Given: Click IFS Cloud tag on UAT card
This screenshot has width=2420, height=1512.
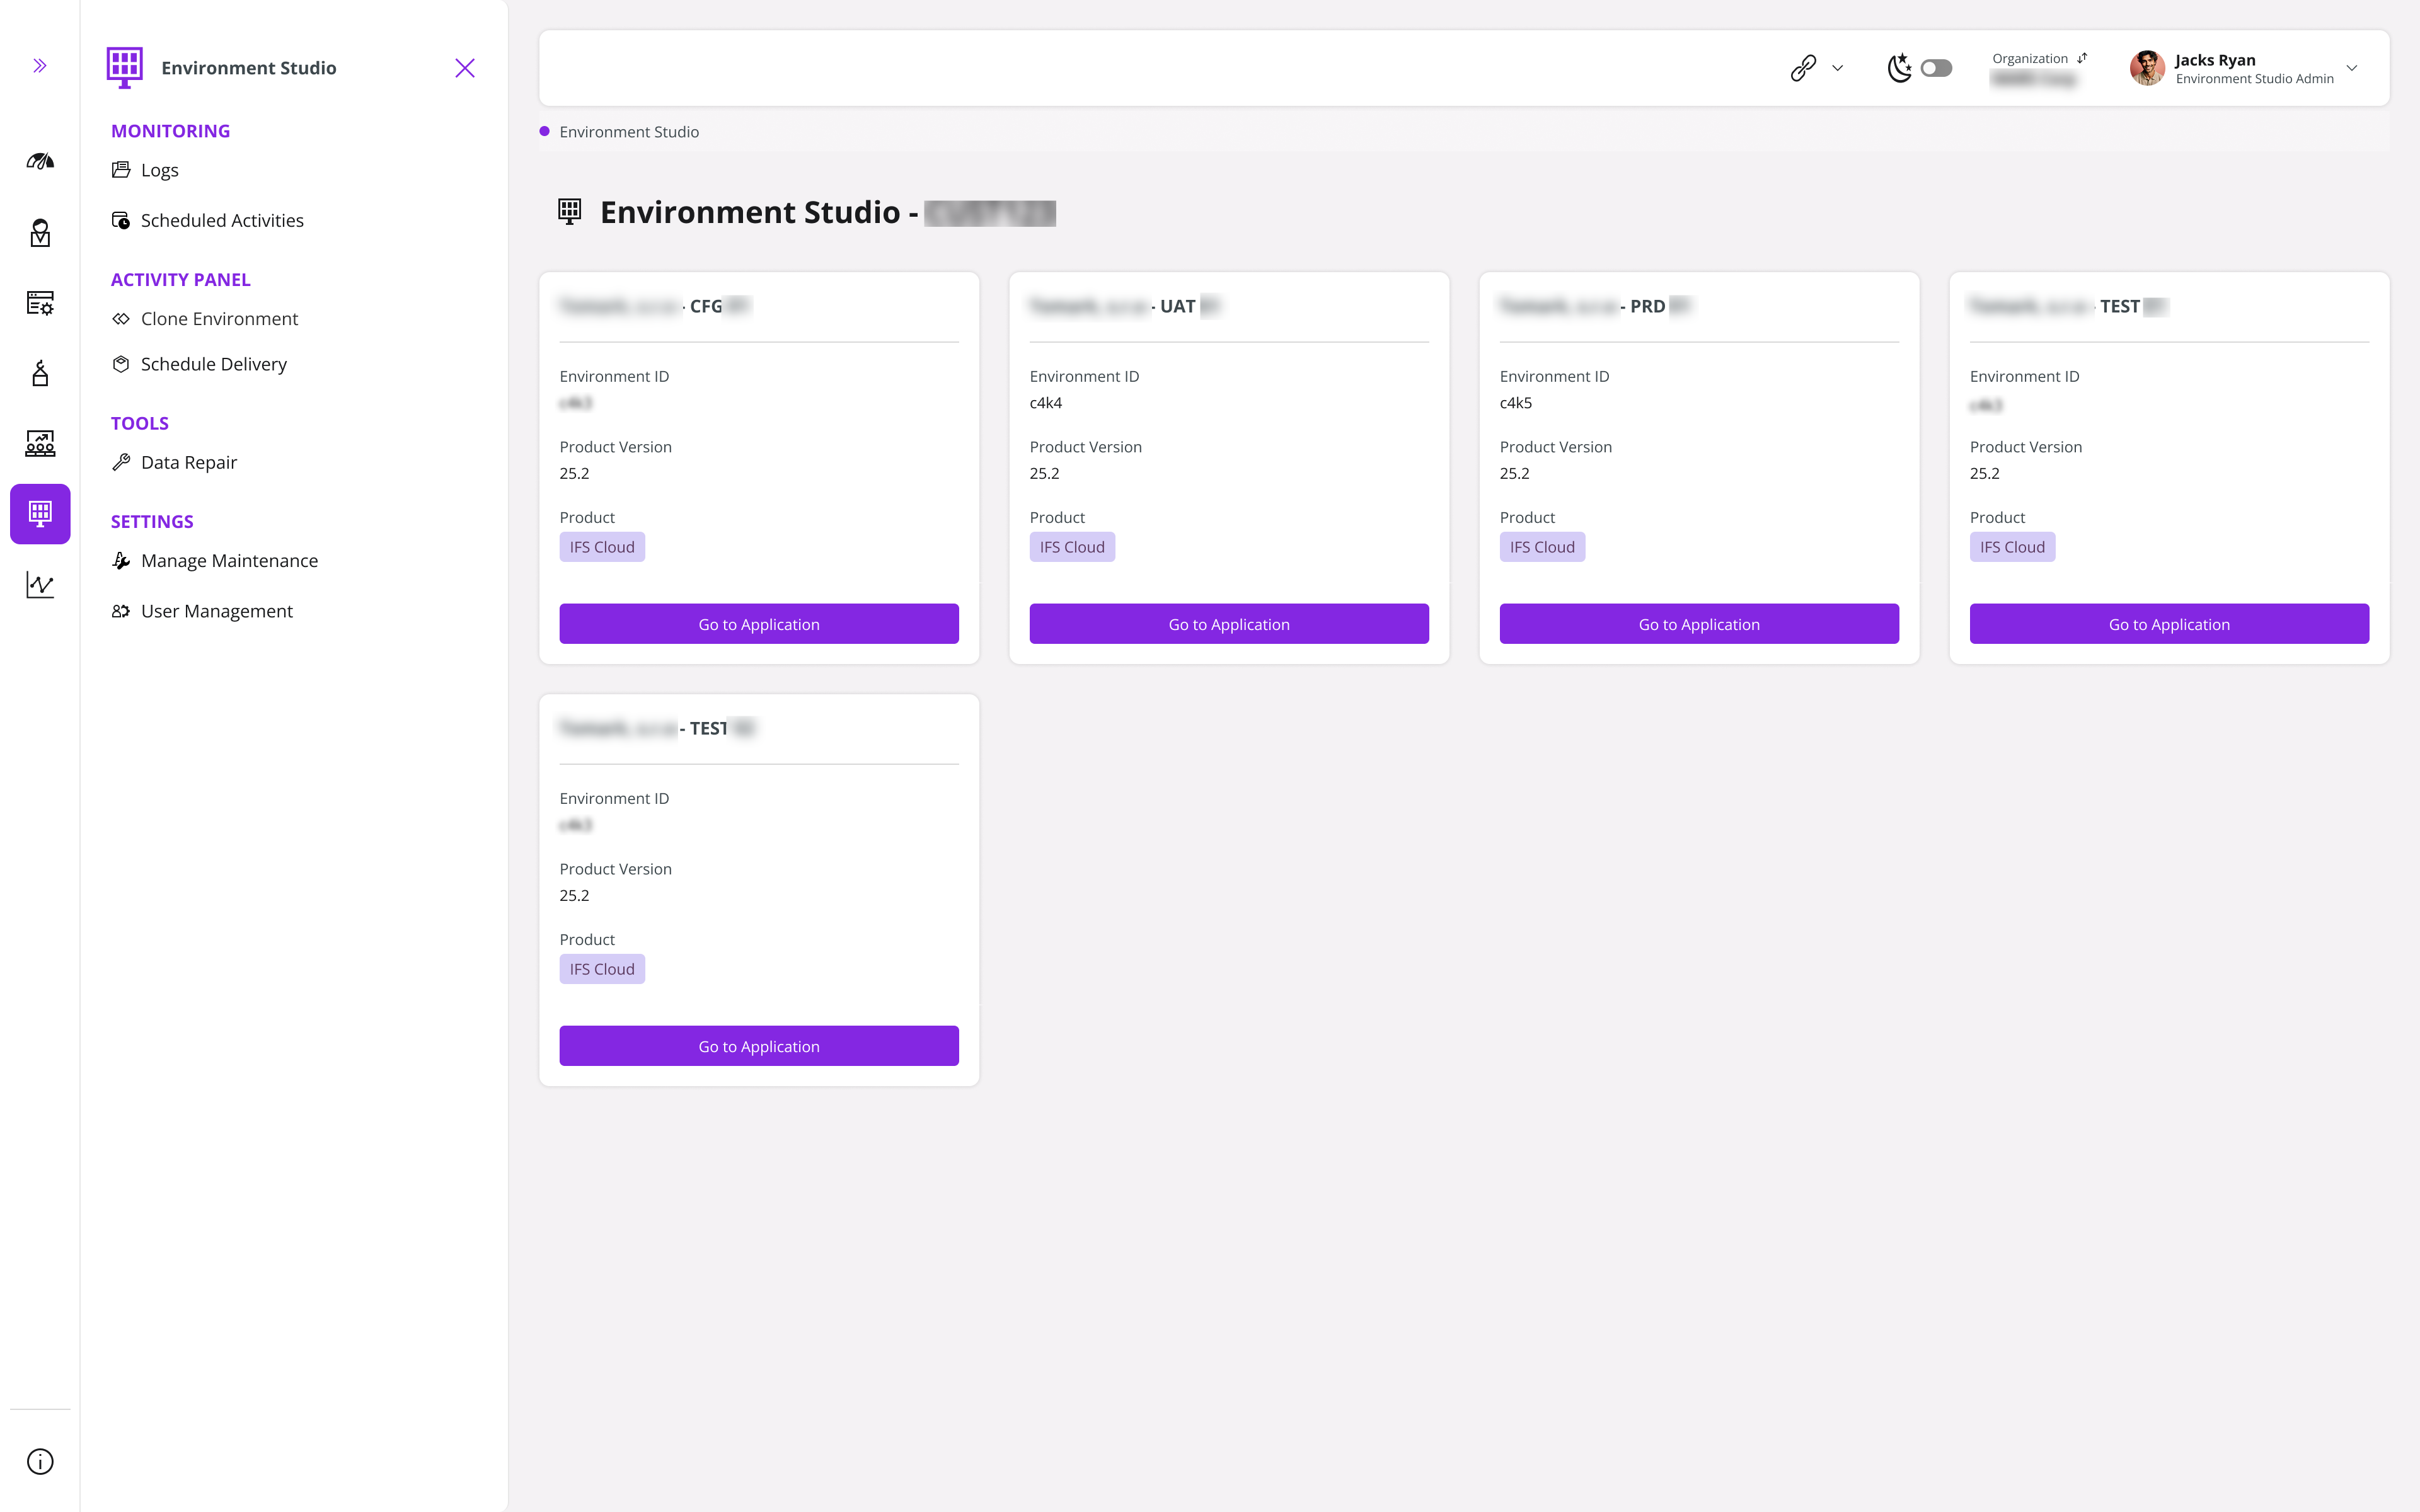Looking at the screenshot, I should 1072,547.
